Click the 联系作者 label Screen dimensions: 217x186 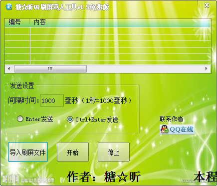coord(171,119)
